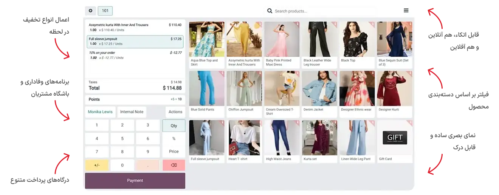Switch numpad to % discount mode
The height and width of the screenshot is (195, 499).
tap(174, 139)
